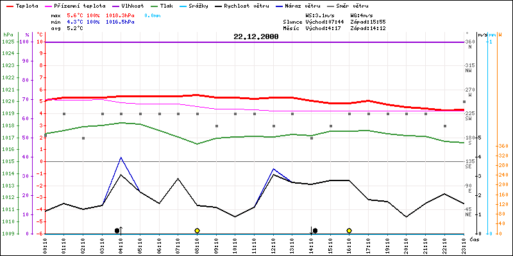513x256 pixels.
Task: Click the yellow sunrise marker near 08:10
Action: click(198, 230)
